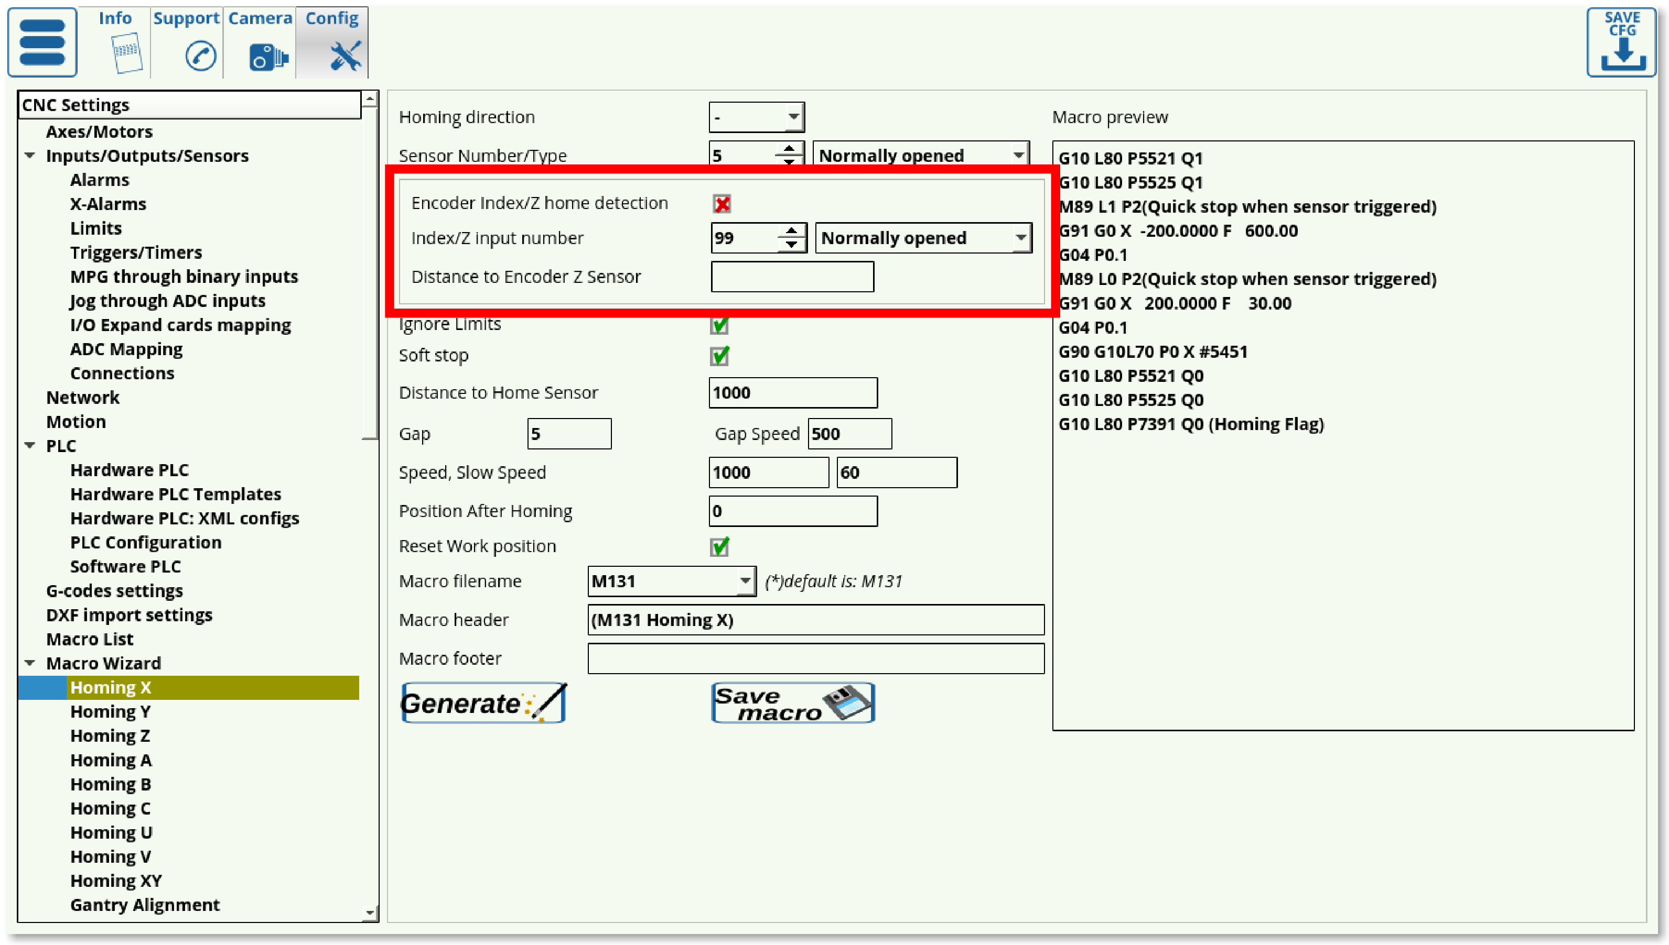Open Support phone icon
This screenshot has width=1669, height=945.
(x=200, y=56)
